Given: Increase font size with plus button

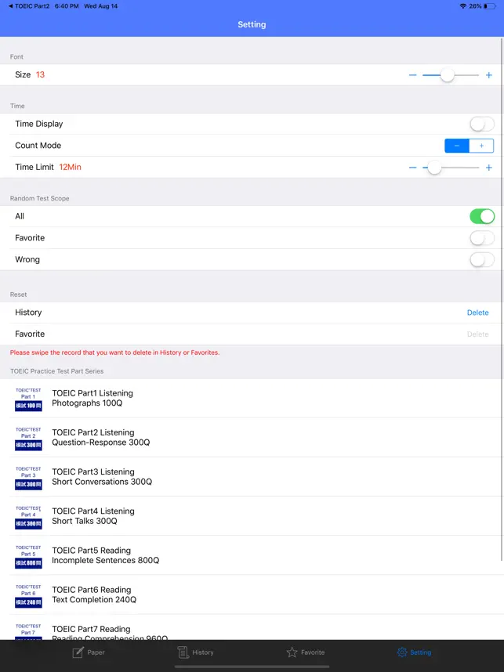Looking at the screenshot, I should 488,75.
